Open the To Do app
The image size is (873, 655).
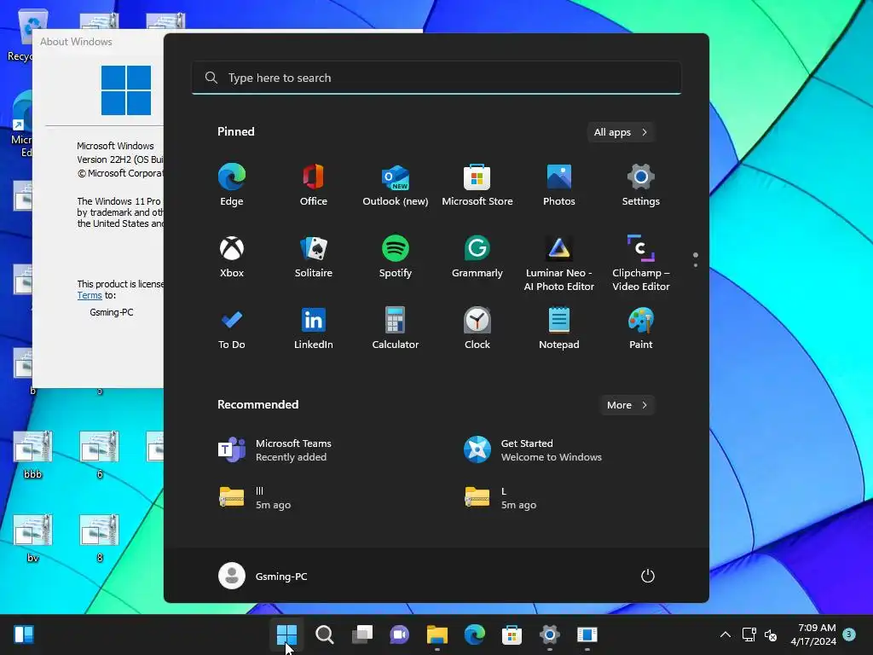232,328
